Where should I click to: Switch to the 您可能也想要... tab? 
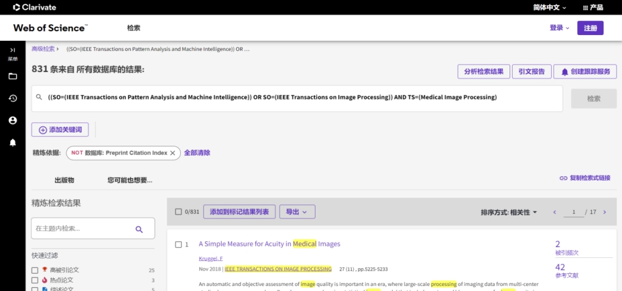[x=130, y=180]
